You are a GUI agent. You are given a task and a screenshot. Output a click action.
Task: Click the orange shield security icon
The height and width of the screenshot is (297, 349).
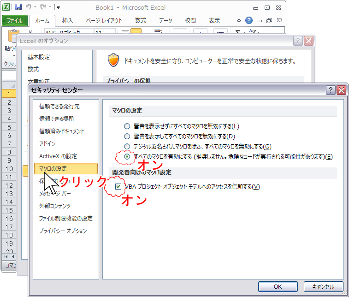113,59
